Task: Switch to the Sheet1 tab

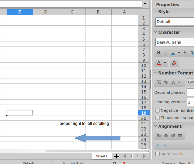Action: click(x=102, y=156)
